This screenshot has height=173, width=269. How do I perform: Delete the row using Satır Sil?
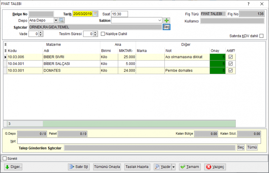pyautogui.click(x=78, y=167)
